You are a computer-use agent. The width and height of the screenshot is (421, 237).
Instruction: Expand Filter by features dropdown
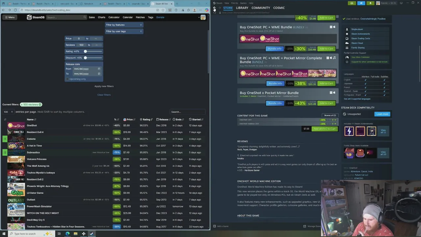(124, 25)
